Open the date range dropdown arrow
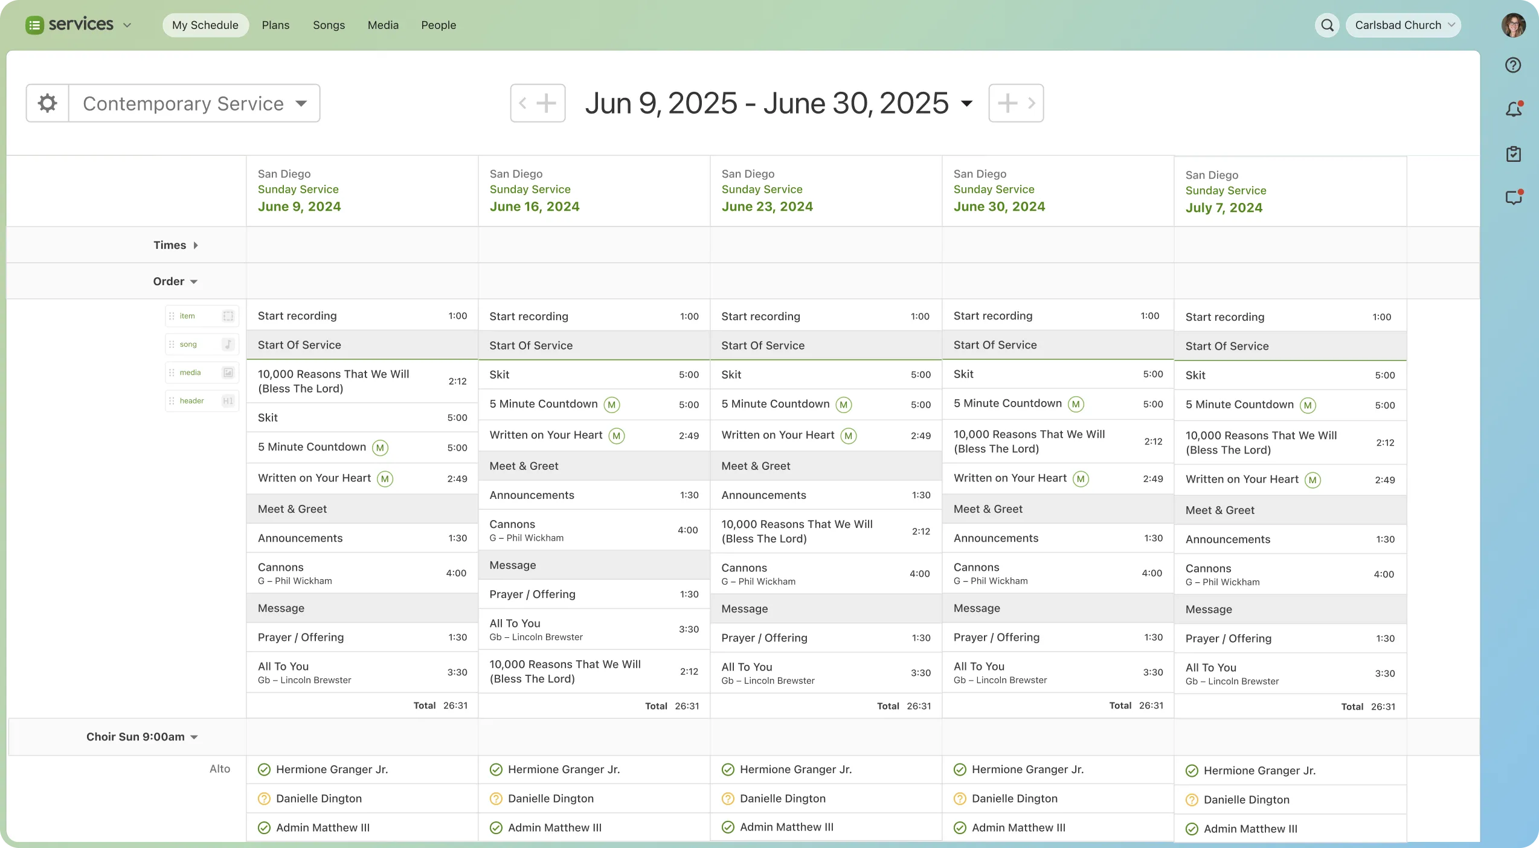The image size is (1539, 848). pos(966,103)
